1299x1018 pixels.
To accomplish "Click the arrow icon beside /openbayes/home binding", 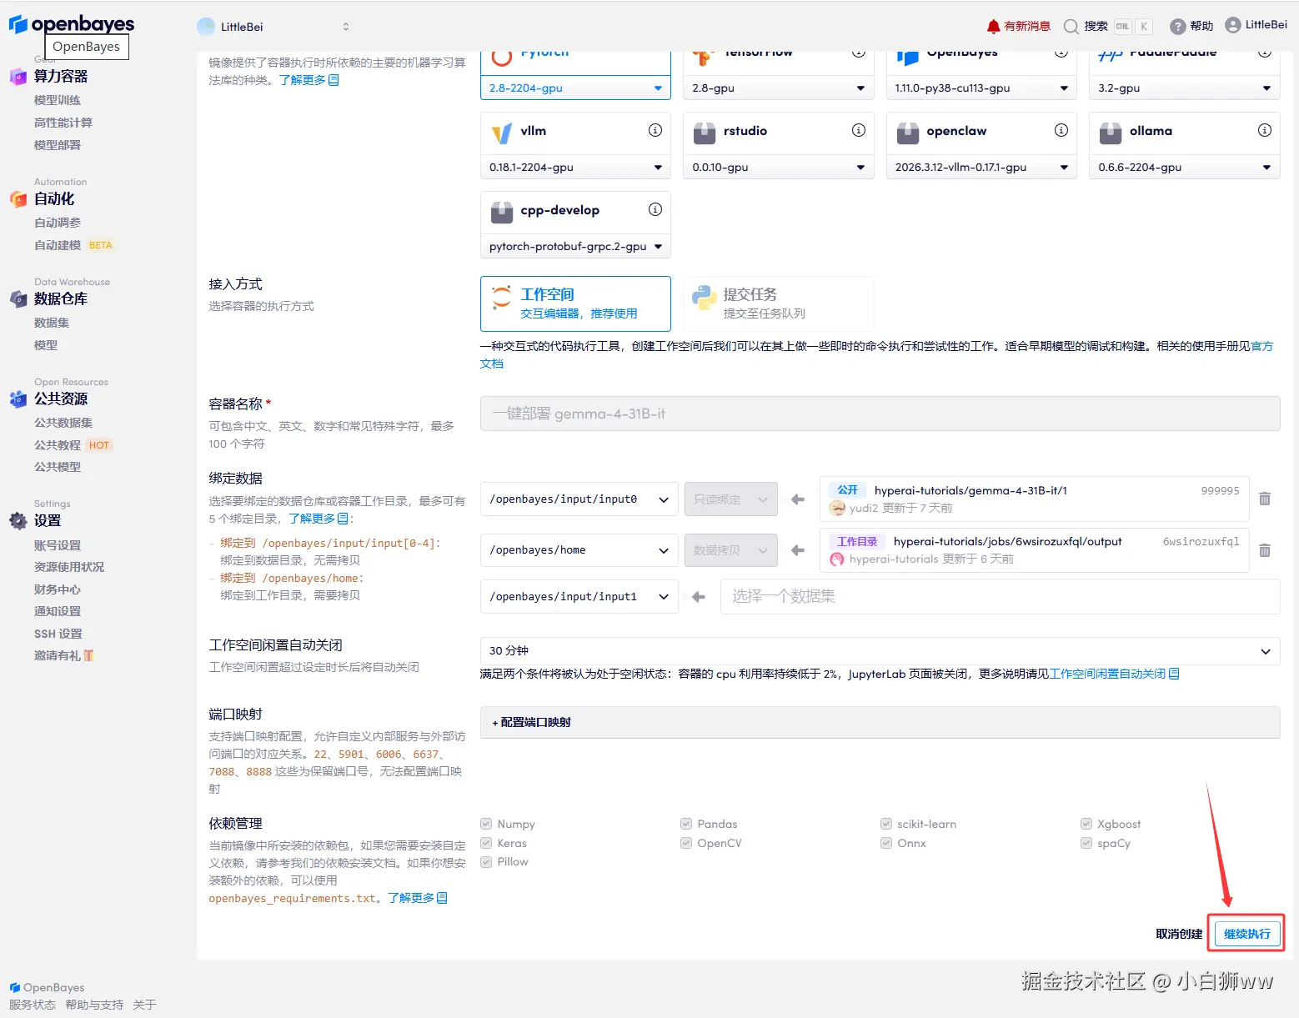I will tap(798, 550).
